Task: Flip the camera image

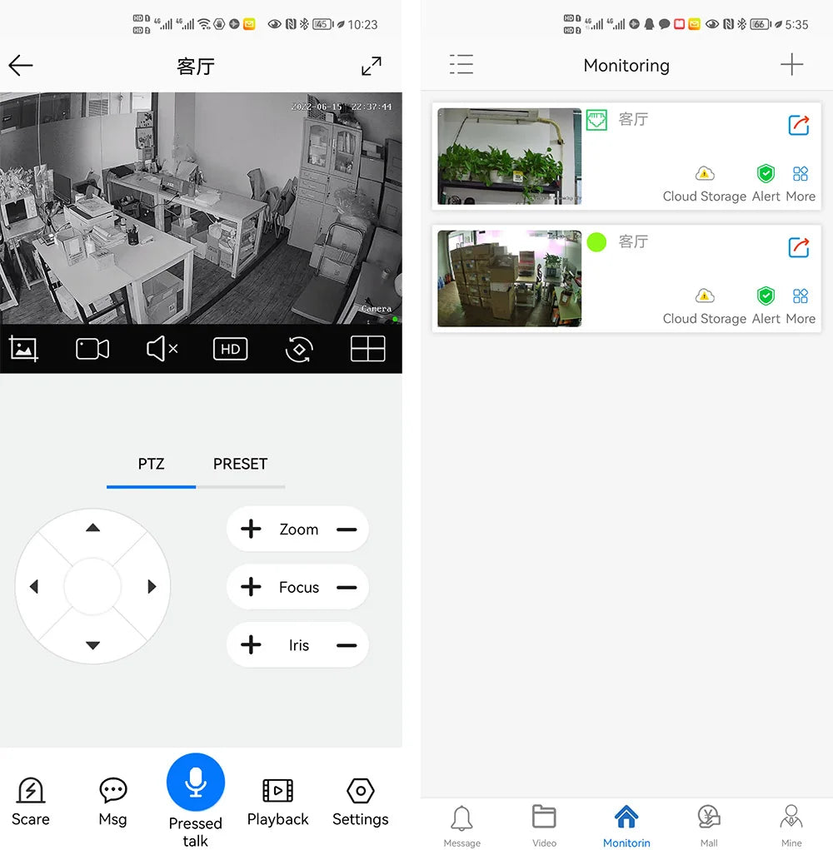Action: click(298, 349)
